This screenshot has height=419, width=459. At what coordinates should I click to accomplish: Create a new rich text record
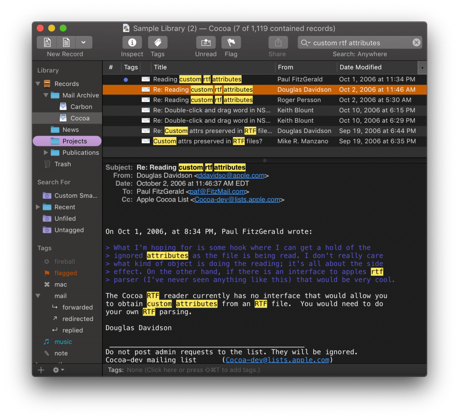click(x=47, y=43)
